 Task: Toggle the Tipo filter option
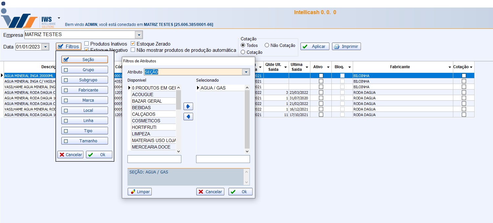(x=84, y=131)
